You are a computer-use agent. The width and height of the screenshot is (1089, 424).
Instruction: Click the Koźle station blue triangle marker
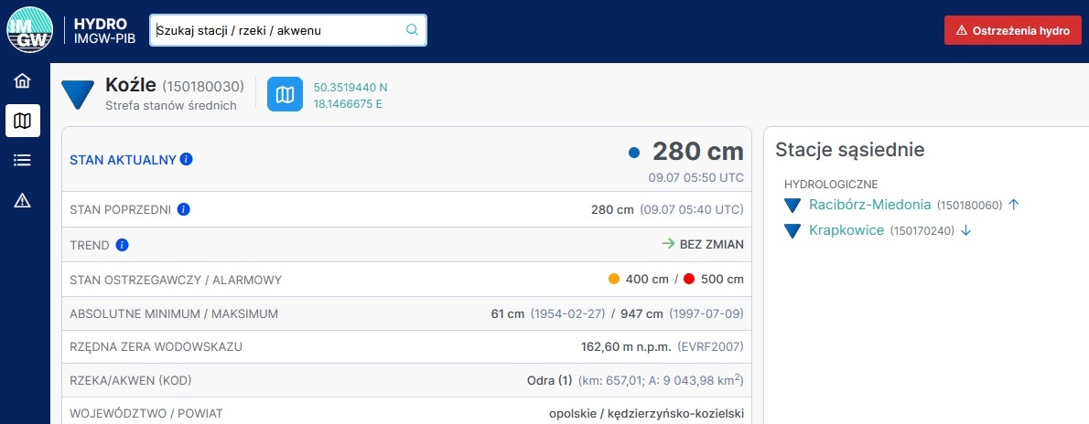[x=78, y=94]
